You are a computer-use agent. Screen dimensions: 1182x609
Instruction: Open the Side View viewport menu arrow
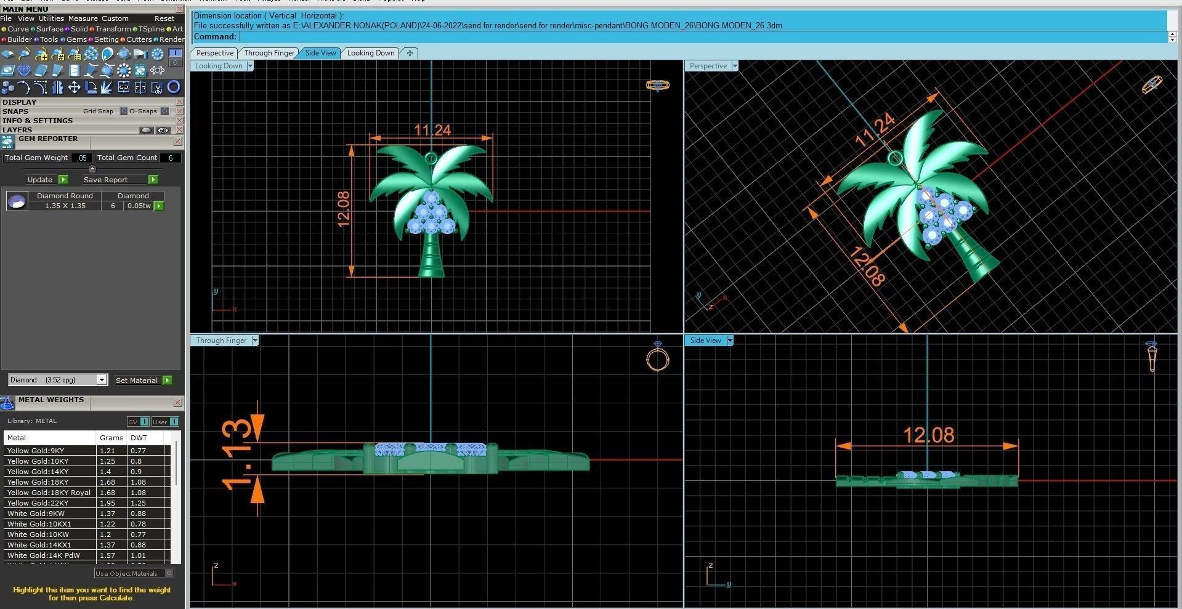coord(730,341)
